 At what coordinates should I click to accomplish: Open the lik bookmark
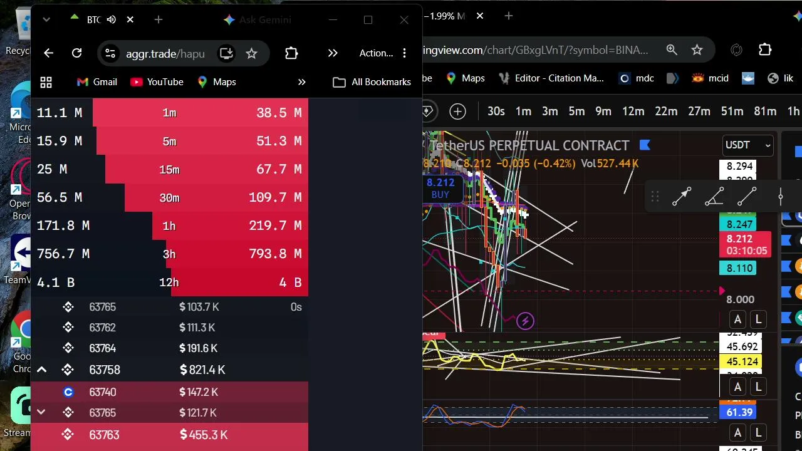tap(781, 78)
